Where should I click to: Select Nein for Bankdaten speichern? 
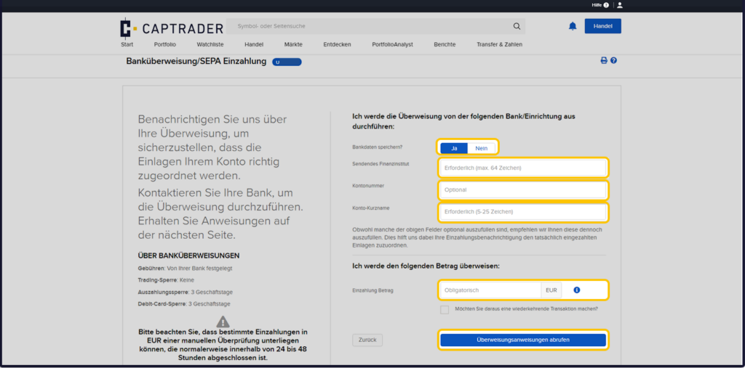click(482, 148)
